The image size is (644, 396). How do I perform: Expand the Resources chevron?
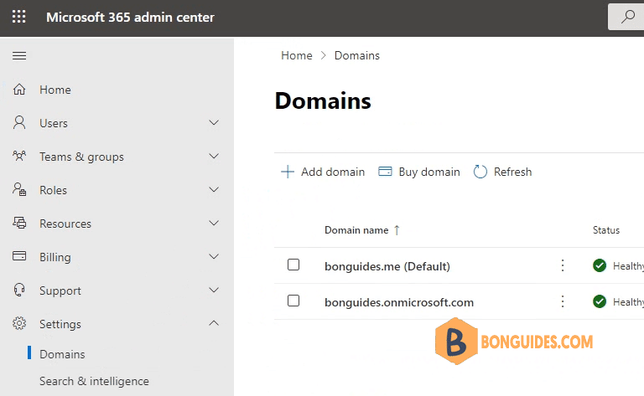coord(214,223)
